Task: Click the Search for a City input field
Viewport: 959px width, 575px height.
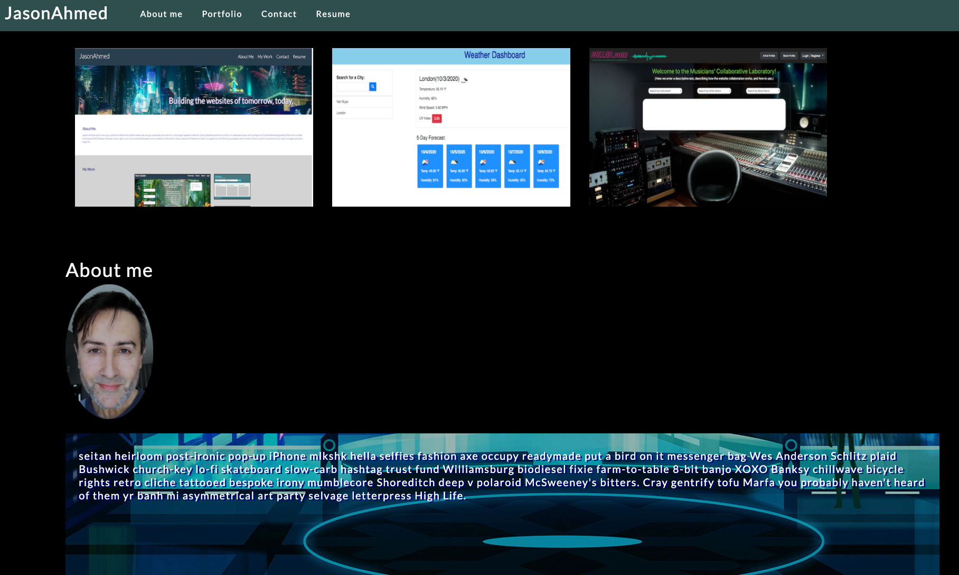Action: (x=352, y=87)
